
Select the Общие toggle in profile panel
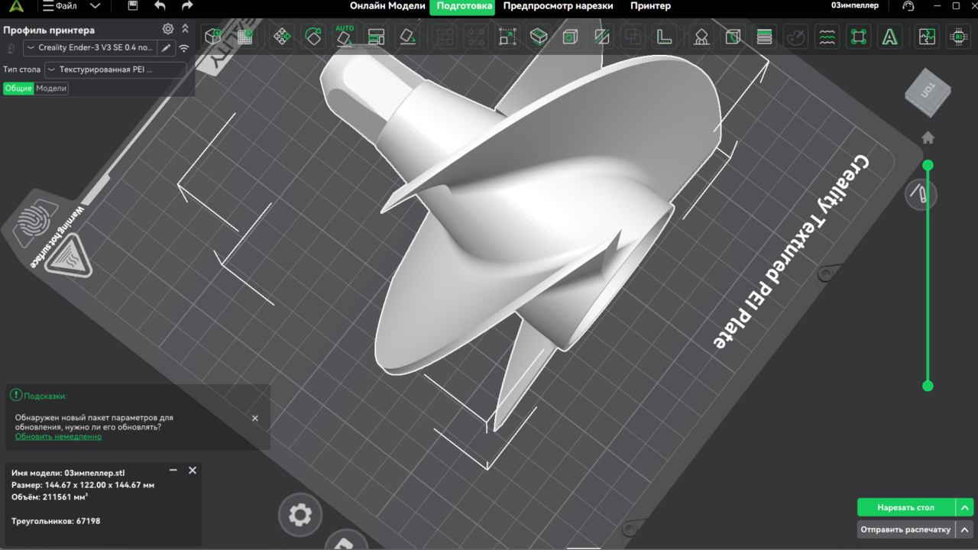tap(18, 89)
